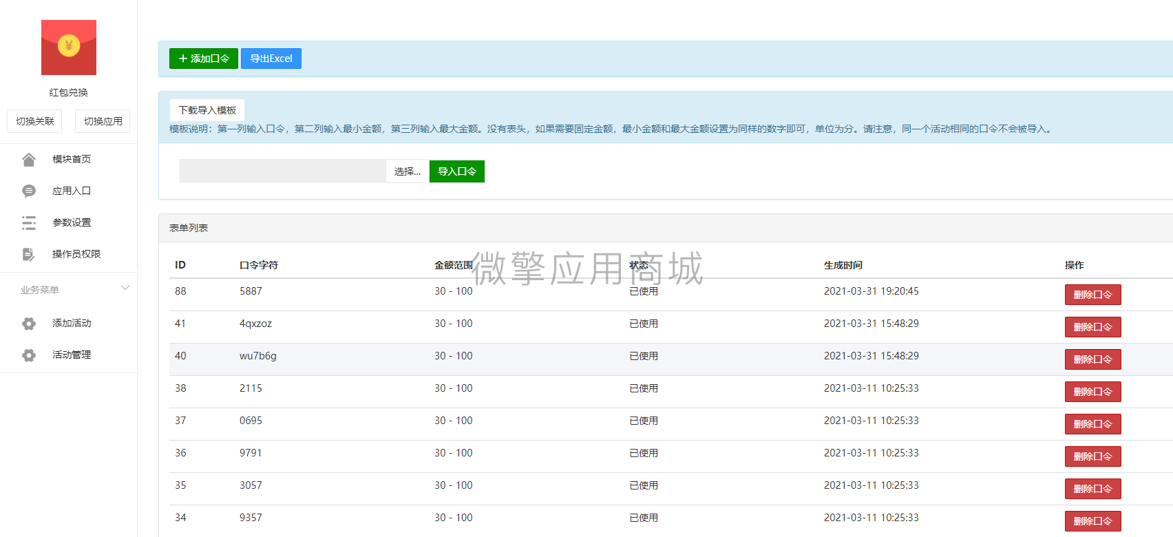1173x537 pixels.
Task: Open 模块首页 in the sidebar
Action: pyautogui.click(x=72, y=159)
